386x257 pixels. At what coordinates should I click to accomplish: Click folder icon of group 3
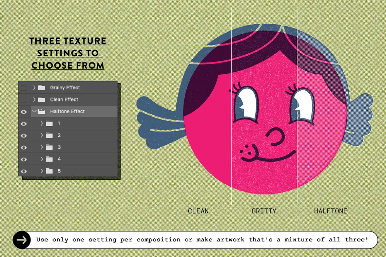[x=49, y=147]
